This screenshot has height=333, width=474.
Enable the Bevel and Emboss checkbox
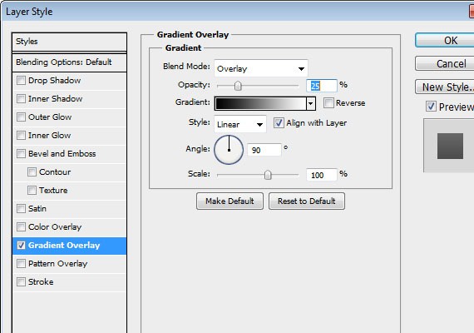tap(21, 154)
